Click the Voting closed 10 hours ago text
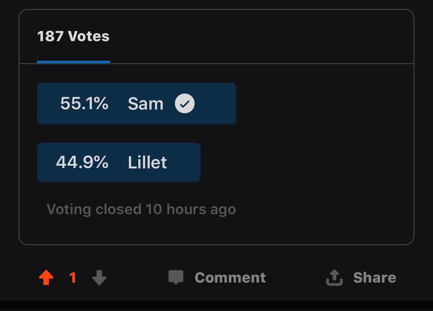This screenshot has width=433, height=311. click(x=141, y=209)
